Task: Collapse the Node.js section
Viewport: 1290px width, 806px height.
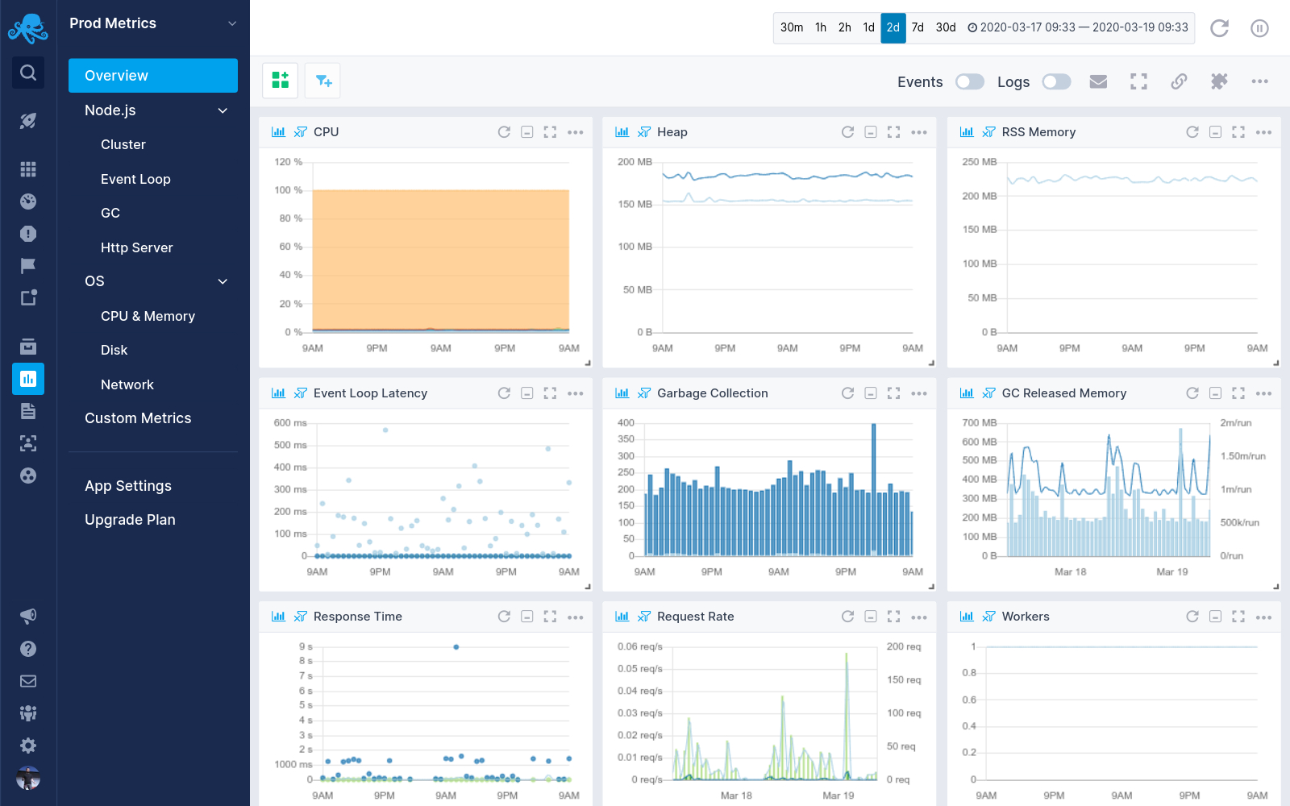Action: click(223, 110)
